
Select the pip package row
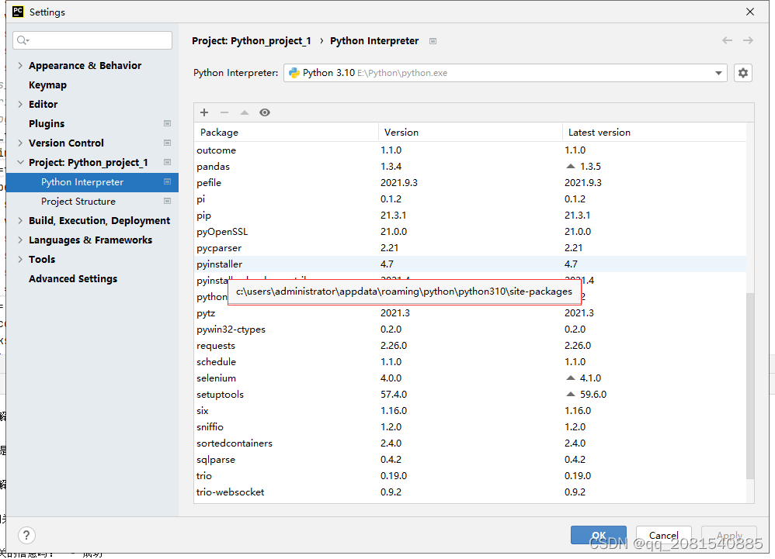470,215
